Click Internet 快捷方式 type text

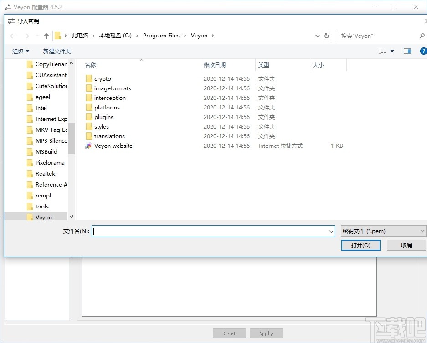(281, 146)
